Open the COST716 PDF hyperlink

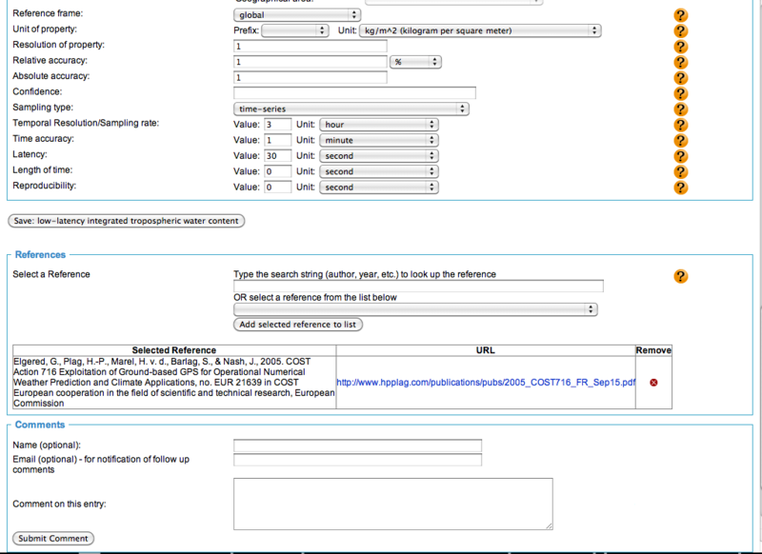point(486,383)
